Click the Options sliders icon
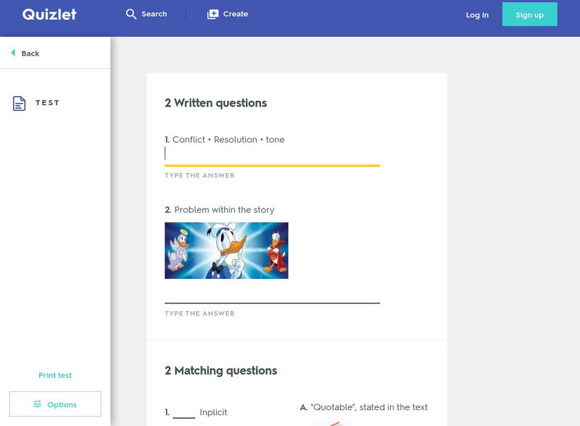This screenshot has height=426, width=580. pyautogui.click(x=38, y=404)
